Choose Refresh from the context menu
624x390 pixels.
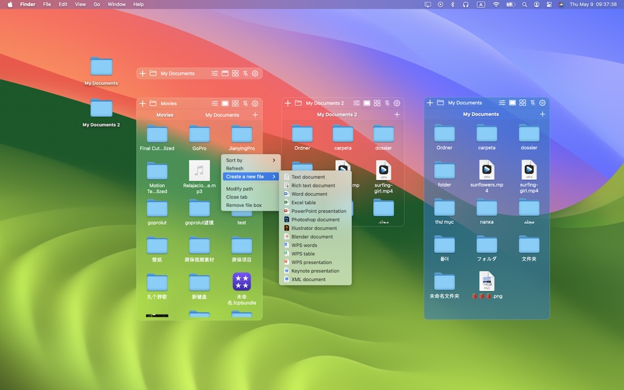pyautogui.click(x=251, y=168)
